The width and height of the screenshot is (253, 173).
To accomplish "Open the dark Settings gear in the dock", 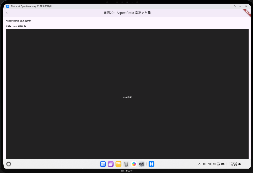I will (142, 164).
